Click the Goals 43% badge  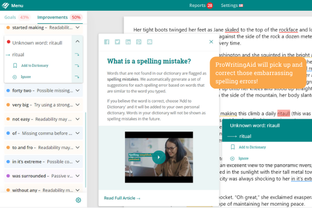pyautogui.click(x=24, y=18)
